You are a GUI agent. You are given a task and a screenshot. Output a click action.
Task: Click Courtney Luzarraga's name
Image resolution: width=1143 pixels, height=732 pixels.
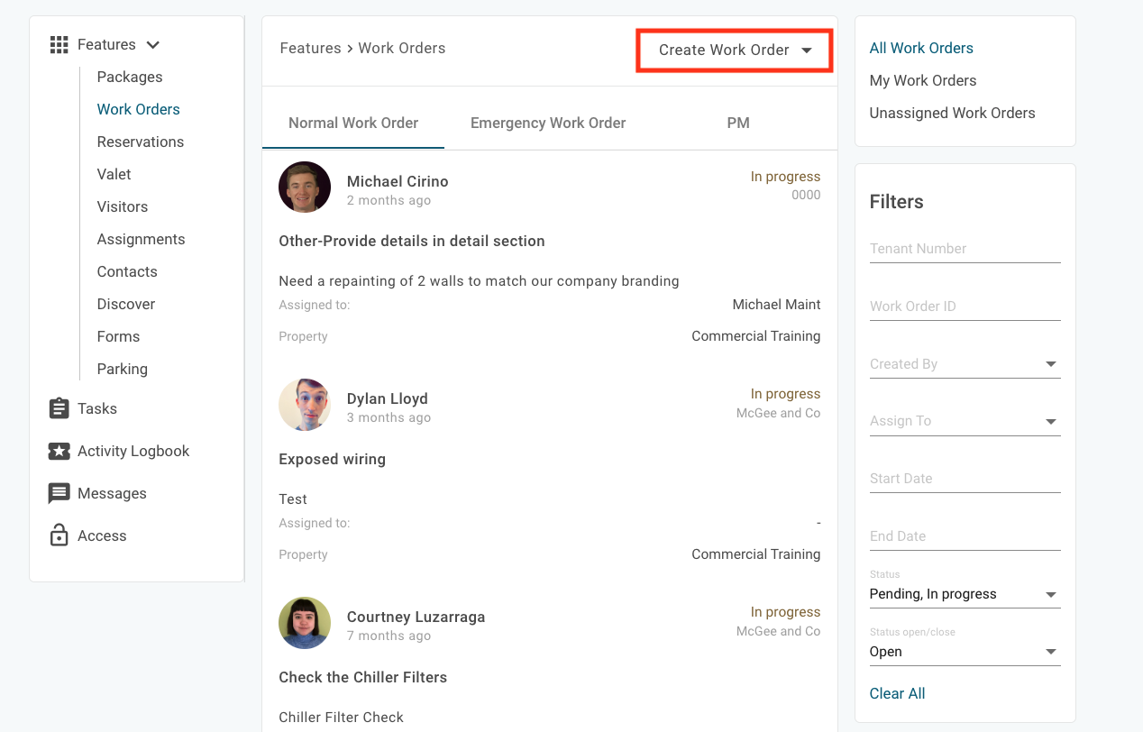416,617
